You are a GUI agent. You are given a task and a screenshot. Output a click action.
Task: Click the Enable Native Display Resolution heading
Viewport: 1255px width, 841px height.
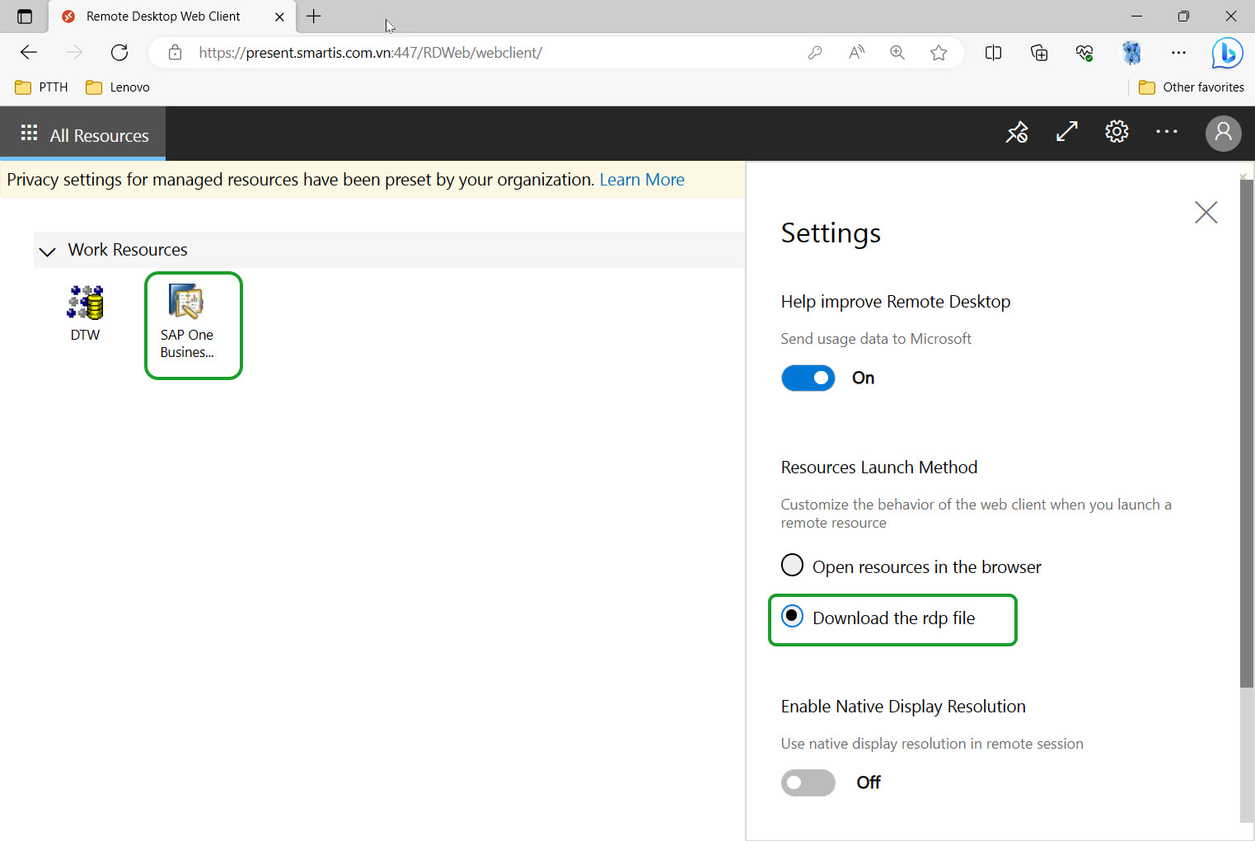[903, 707]
